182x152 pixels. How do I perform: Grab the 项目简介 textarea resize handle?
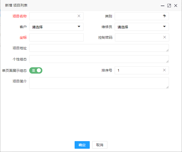click(167, 87)
